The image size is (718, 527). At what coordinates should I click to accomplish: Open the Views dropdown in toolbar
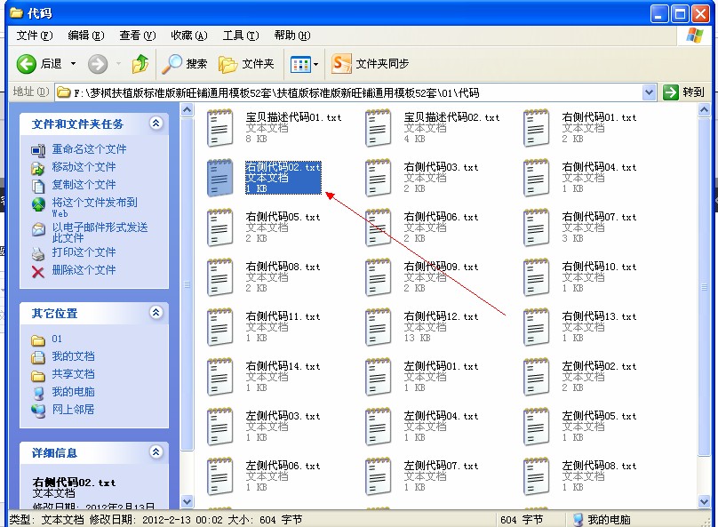click(x=304, y=64)
